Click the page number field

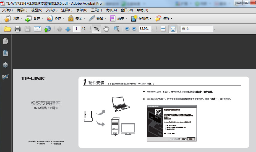coord(77,29)
